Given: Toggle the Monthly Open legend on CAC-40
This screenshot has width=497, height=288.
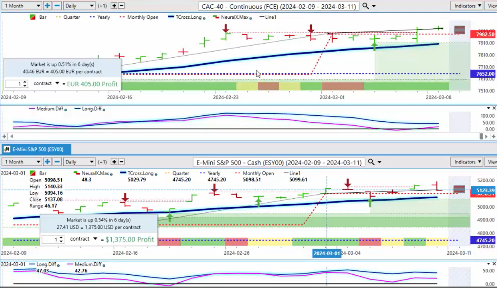Looking at the screenshot, I should tap(138, 17).
